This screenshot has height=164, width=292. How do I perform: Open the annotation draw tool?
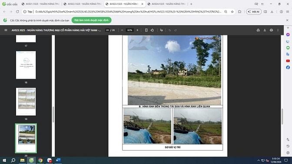click(x=161, y=30)
